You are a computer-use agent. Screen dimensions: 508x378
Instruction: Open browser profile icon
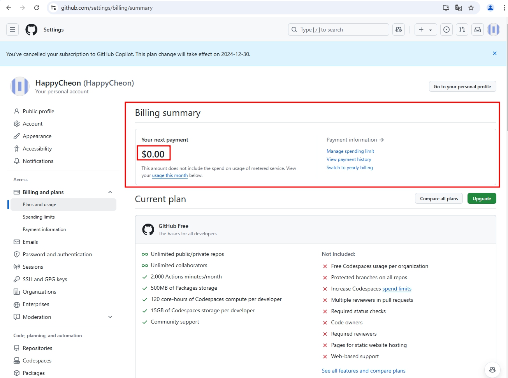pyautogui.click(x=490, y=8)
